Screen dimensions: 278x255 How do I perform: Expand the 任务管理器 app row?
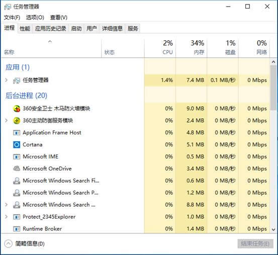[x=7, y=80]
